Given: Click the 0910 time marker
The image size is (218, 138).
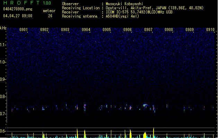Looking at the screenshot, I should (x=210, y=30).
